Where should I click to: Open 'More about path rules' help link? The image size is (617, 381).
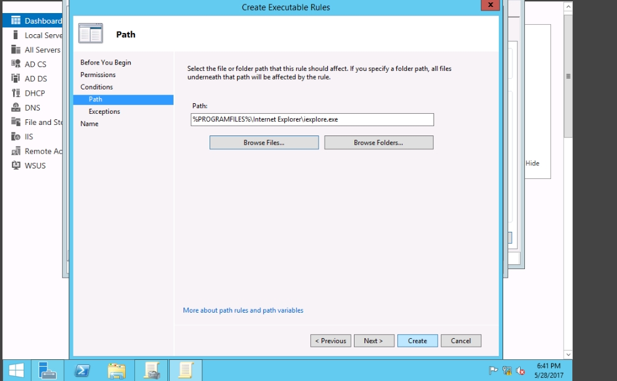coord(243,310)
